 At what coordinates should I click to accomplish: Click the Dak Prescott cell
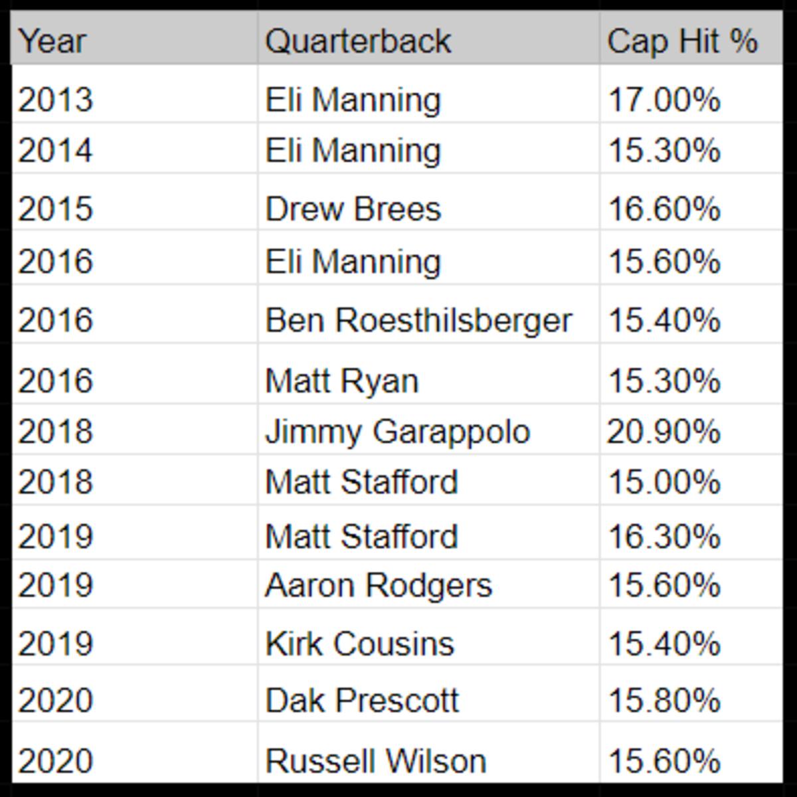pyautogui.click(x=428, y=700)
